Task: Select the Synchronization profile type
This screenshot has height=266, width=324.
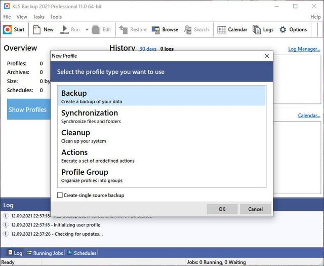Action: 162,116
